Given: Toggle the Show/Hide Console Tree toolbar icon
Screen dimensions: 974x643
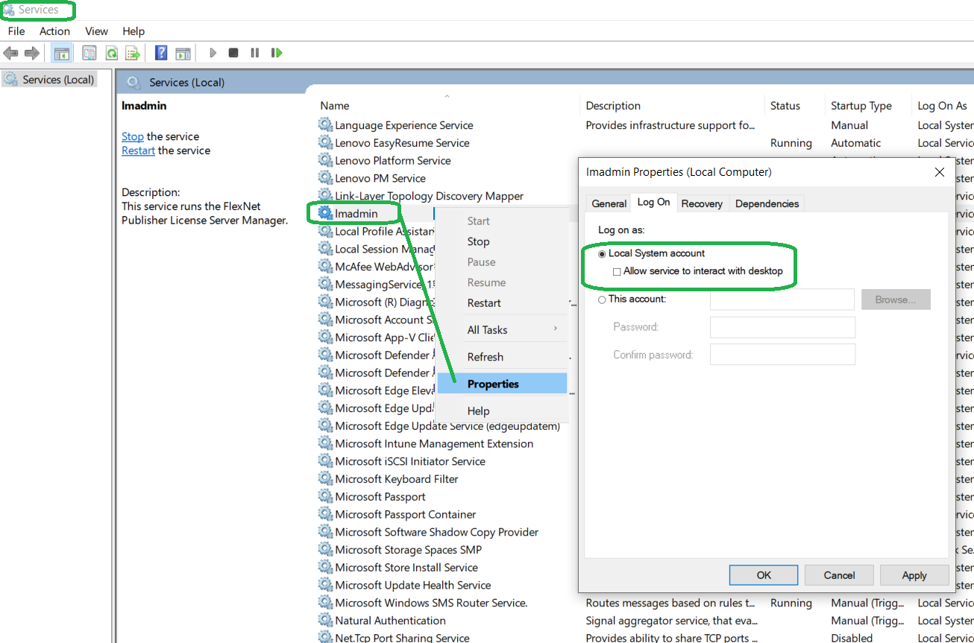Looking at the screenshot, I should (62, 53).
